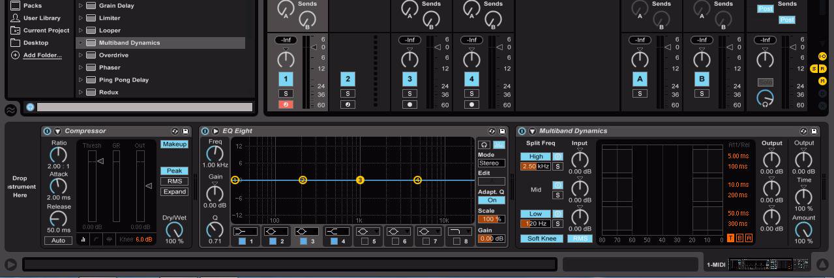The image size is (834, 278).
Task: Toggle mixer section yellow M button
Action: pos(823,81)
